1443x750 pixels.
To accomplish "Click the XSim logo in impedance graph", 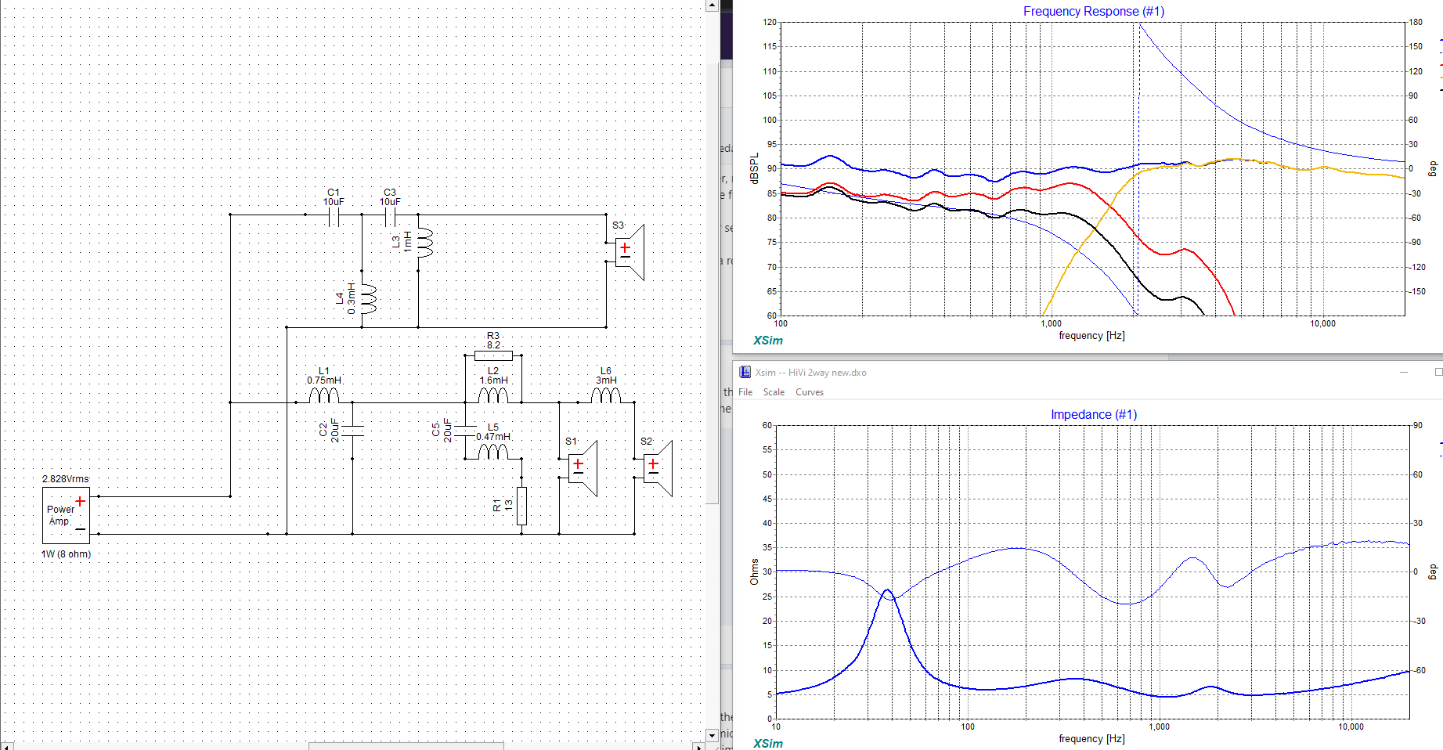I will click(767, 744).
